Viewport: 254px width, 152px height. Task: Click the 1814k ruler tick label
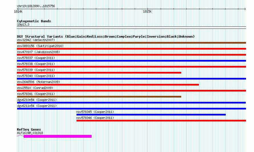coord(18,11)
